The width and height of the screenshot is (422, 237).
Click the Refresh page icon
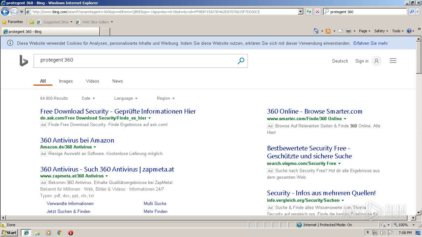(309, 12)
